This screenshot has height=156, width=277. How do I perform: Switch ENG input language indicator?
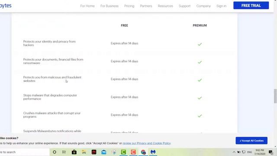tap(249, 152)
